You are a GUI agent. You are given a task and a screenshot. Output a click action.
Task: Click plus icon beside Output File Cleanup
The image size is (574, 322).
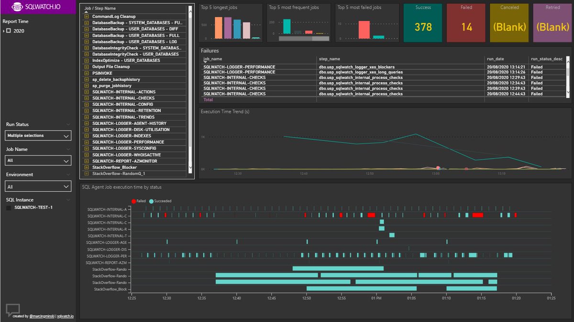point(87,67)
